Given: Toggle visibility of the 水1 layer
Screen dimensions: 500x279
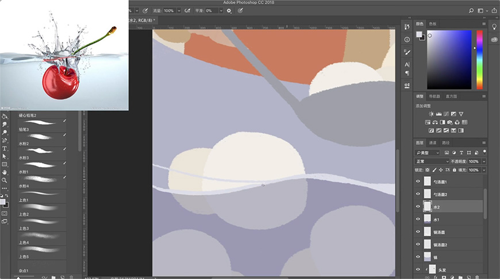Looking at the screenshot, I should coord(418,219).
